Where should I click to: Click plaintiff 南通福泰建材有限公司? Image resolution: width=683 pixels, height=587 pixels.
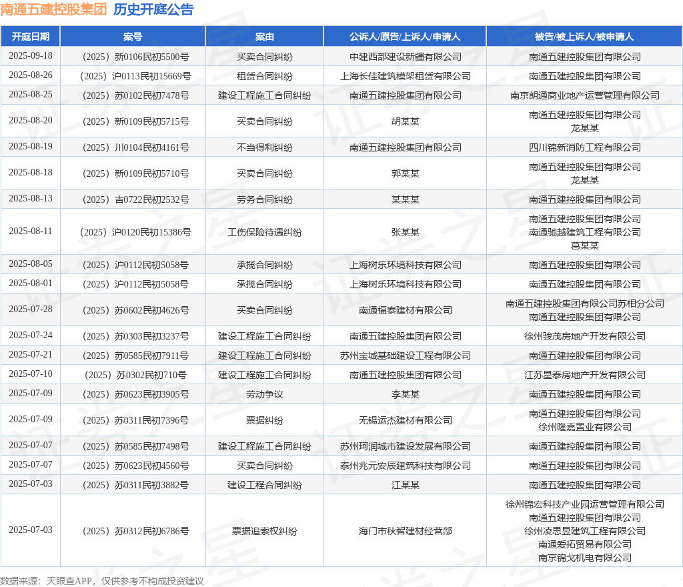pyautogui.click(x=405, y=310)
